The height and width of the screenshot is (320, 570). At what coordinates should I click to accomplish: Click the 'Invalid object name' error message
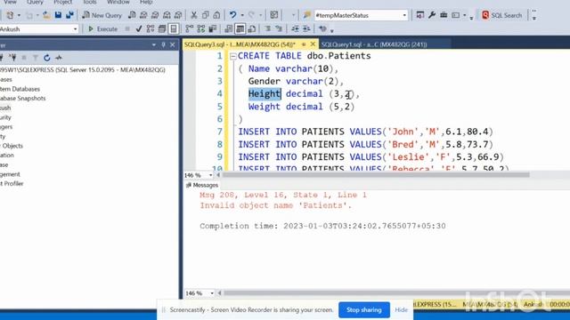click(275, 205)
